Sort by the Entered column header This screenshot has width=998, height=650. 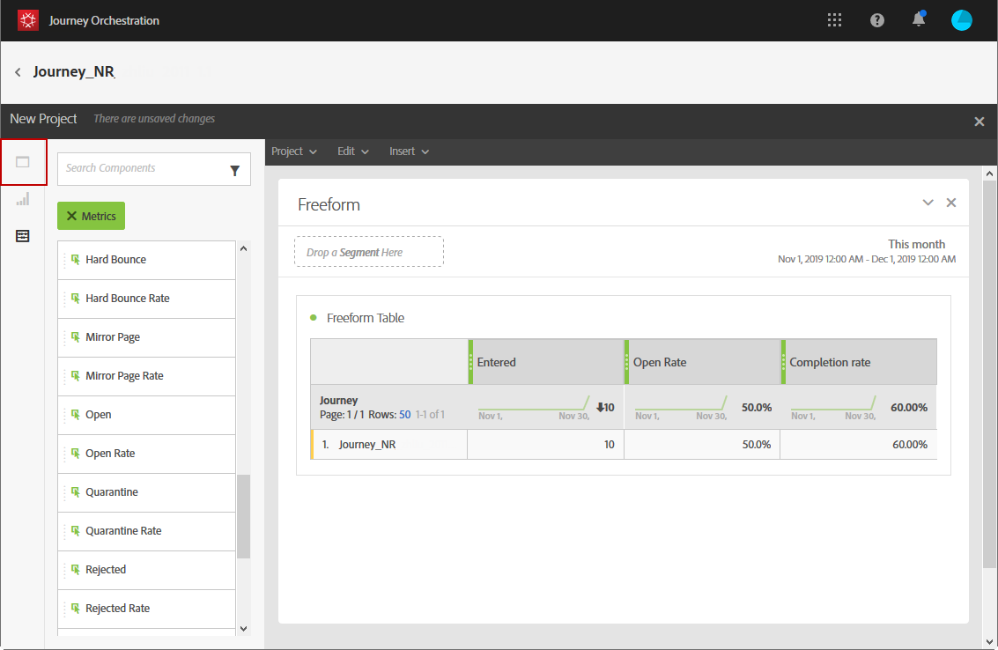[x=546, y=362]
